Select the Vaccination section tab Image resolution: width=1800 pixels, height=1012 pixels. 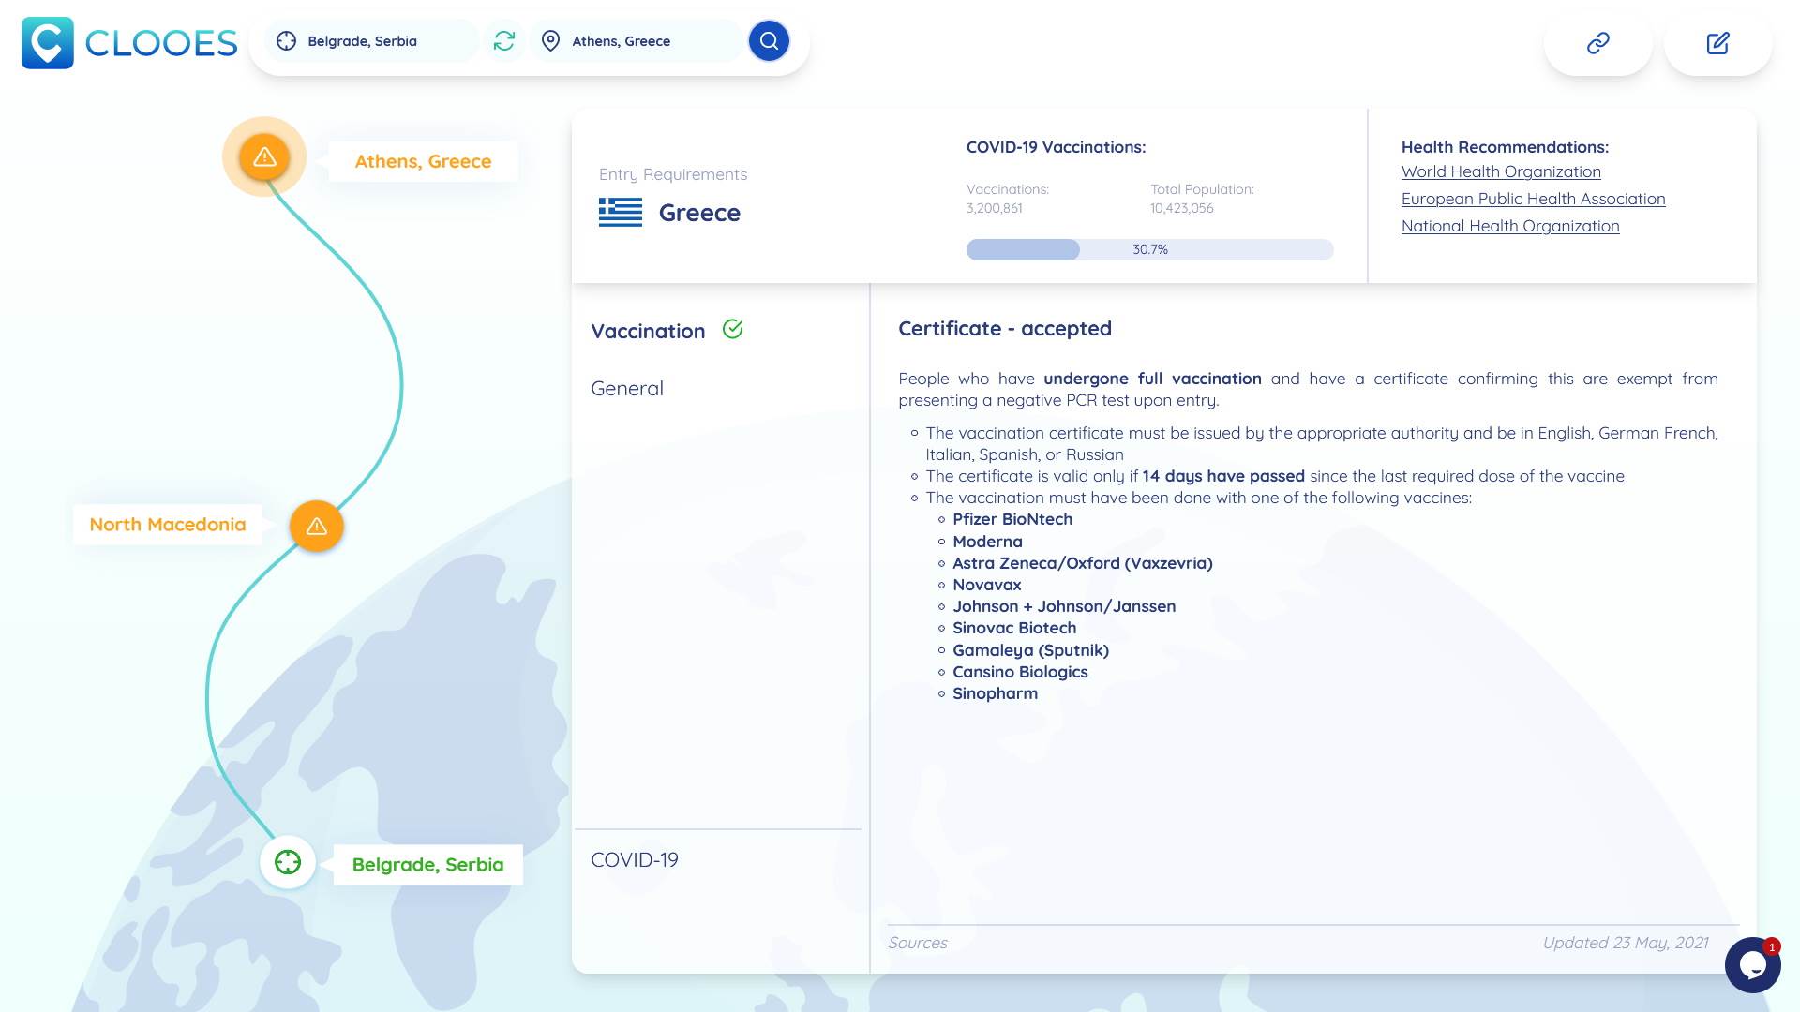click(648, 331)
